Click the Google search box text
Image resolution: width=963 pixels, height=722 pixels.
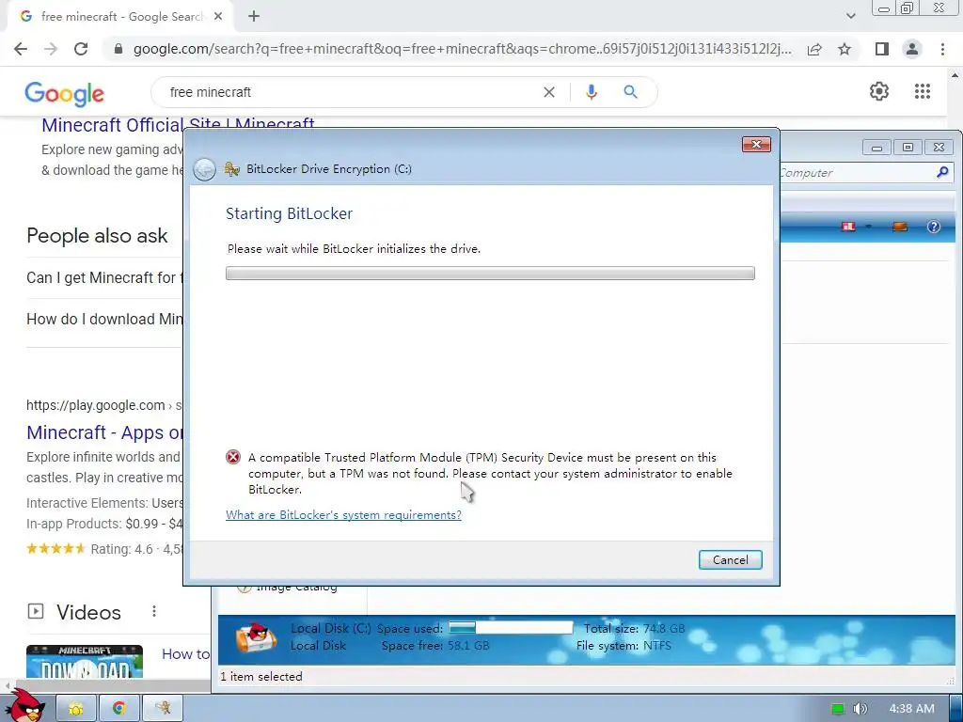(210, 92)
